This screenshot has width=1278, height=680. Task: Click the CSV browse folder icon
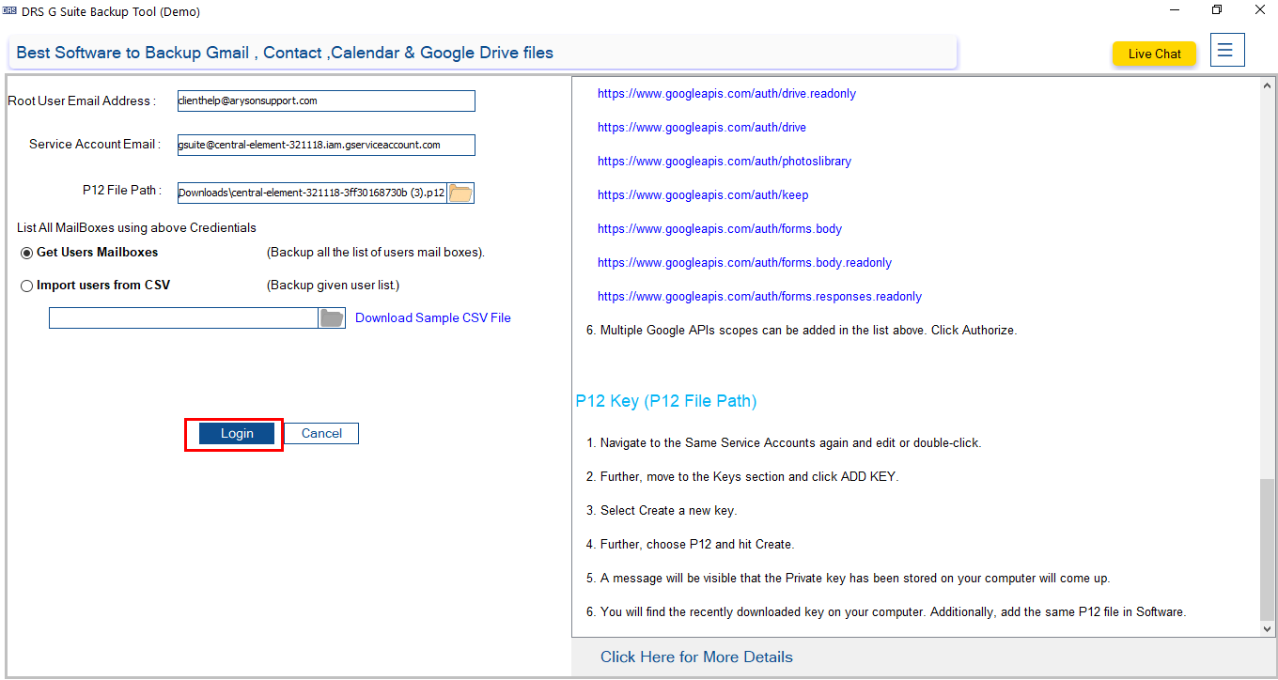[332, 317]
